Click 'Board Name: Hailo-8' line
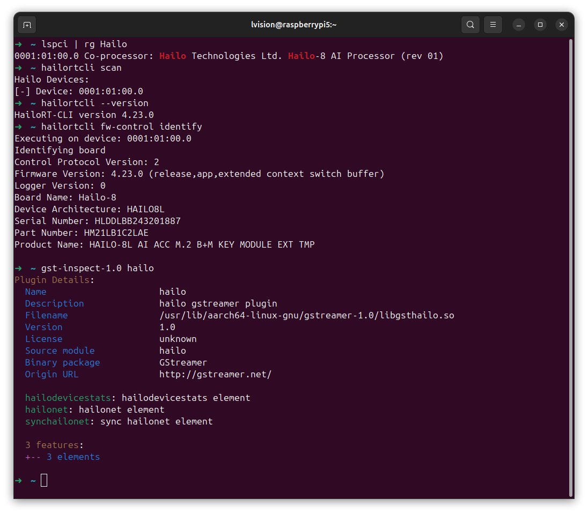588x514 pixels. coord(65,197)
